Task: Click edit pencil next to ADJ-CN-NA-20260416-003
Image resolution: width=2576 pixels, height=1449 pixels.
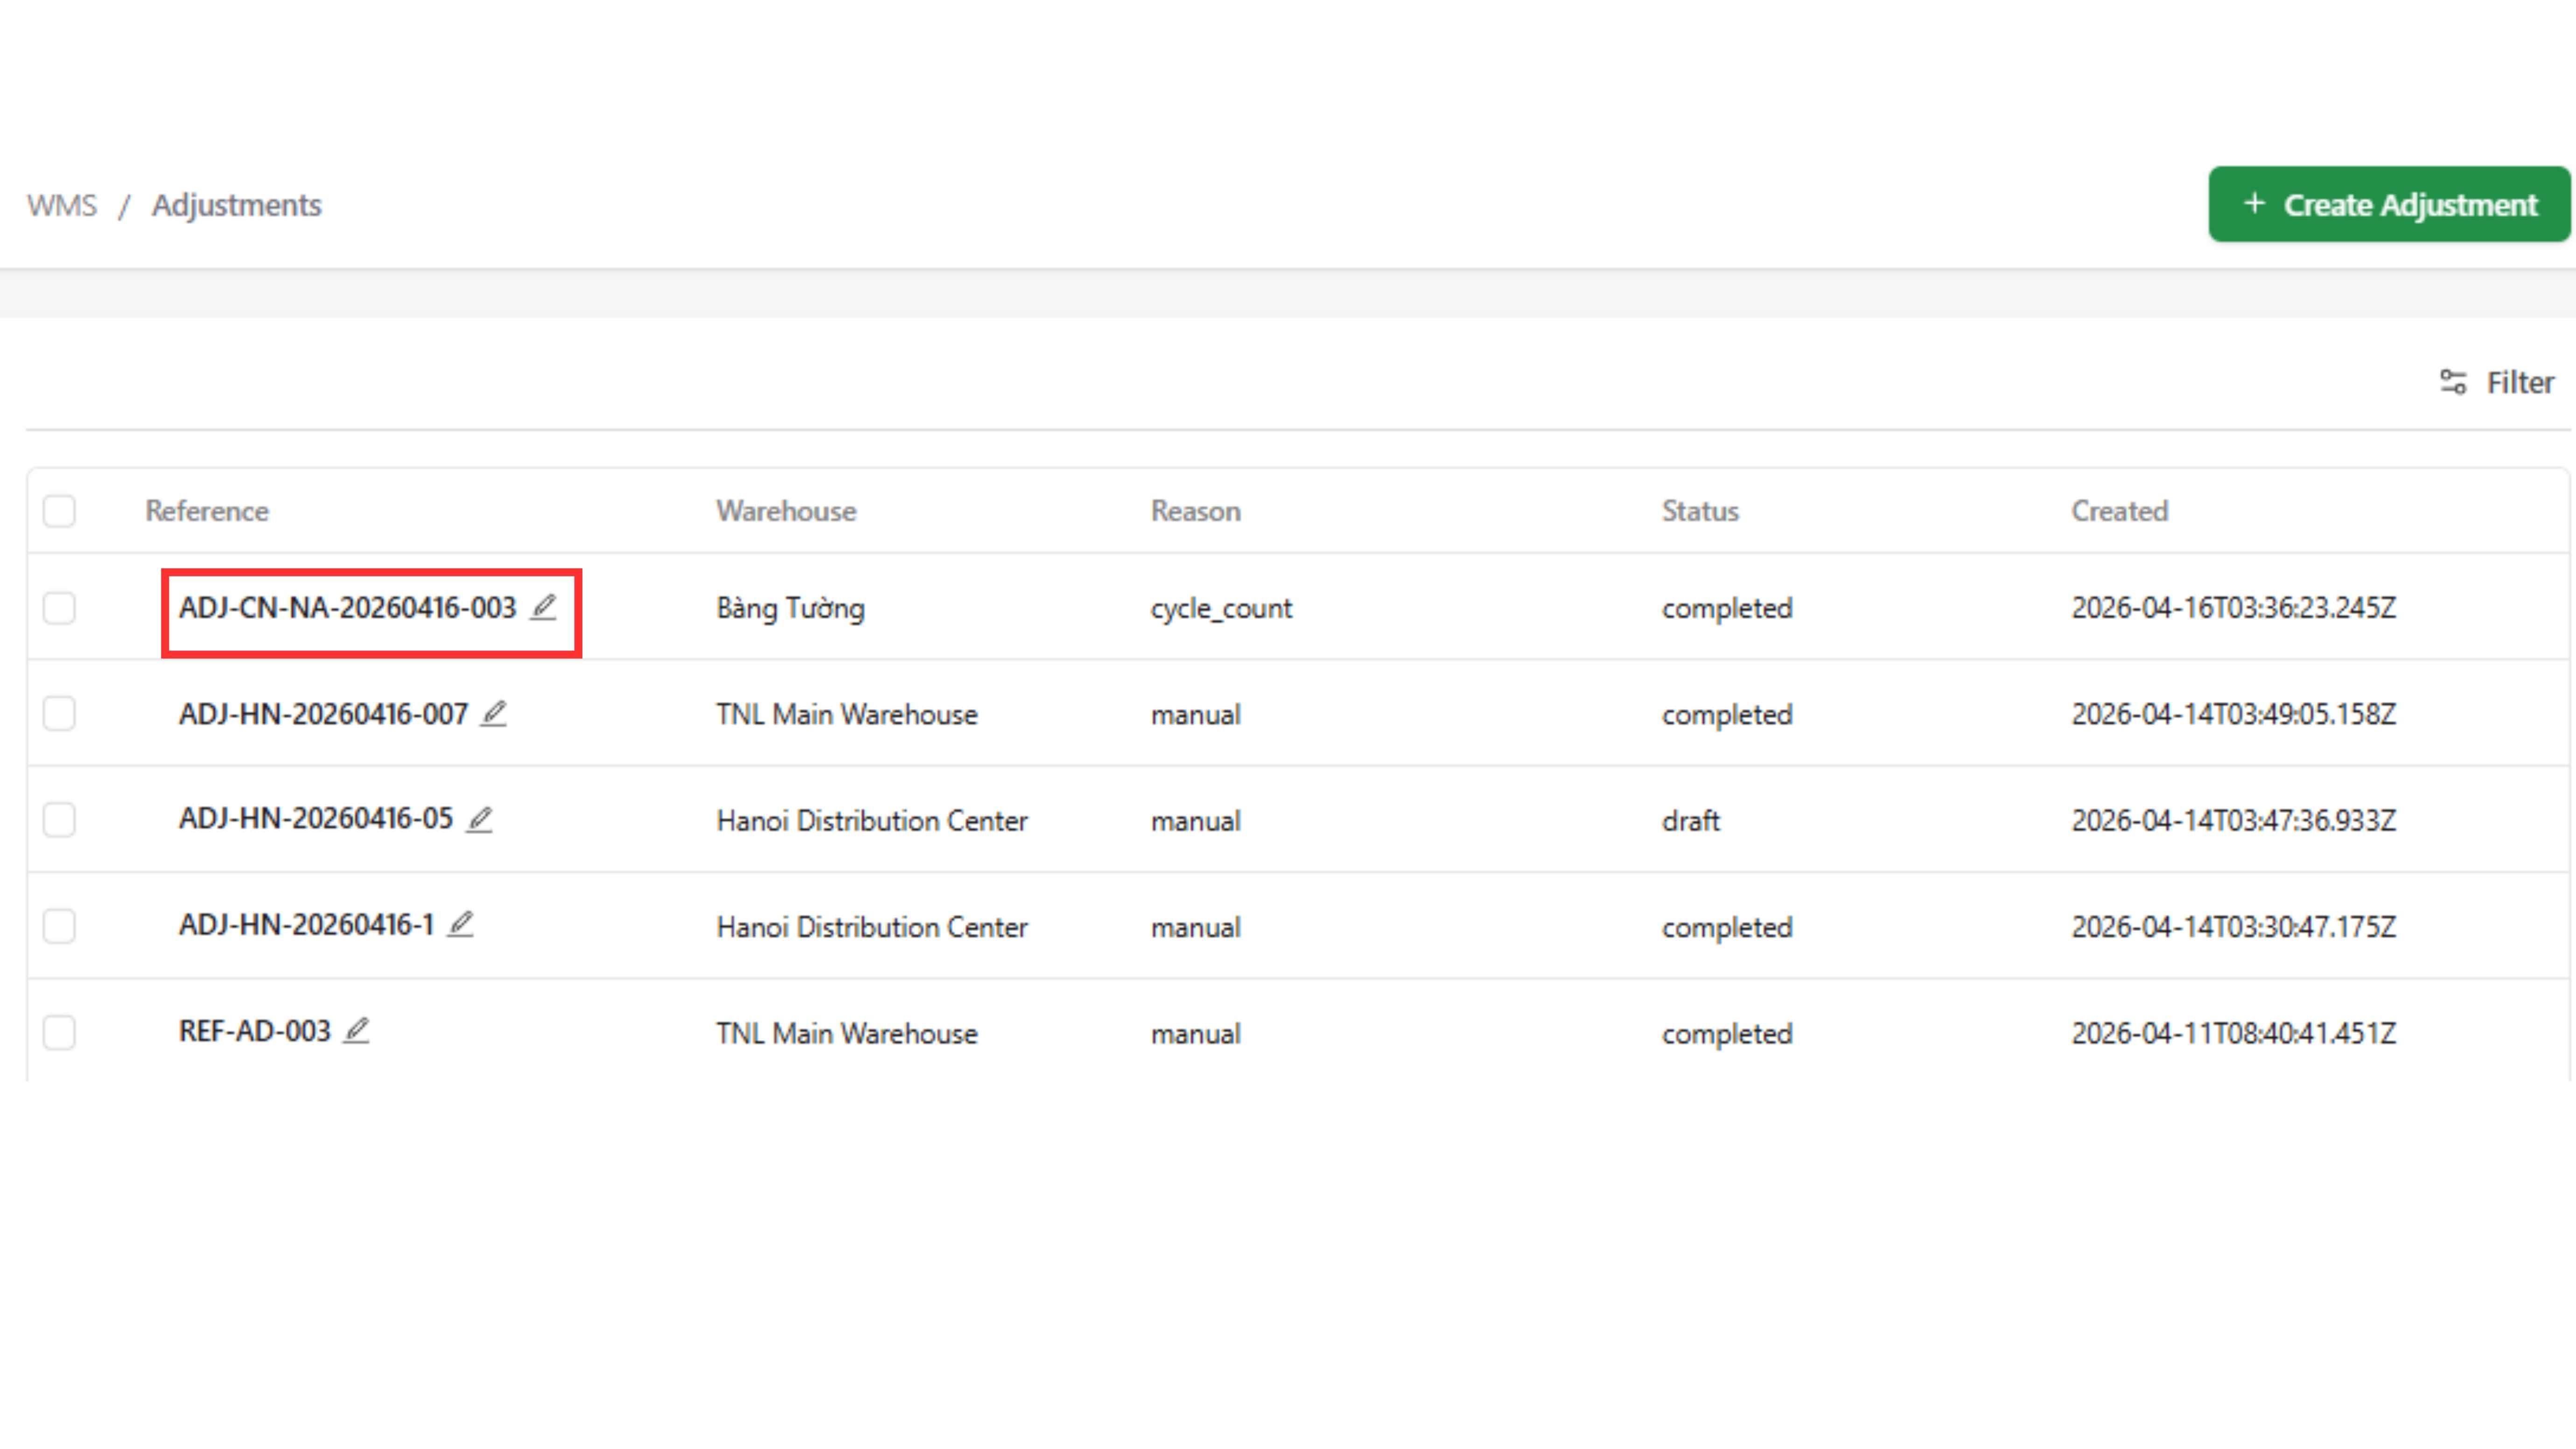Action: (543, 607)
